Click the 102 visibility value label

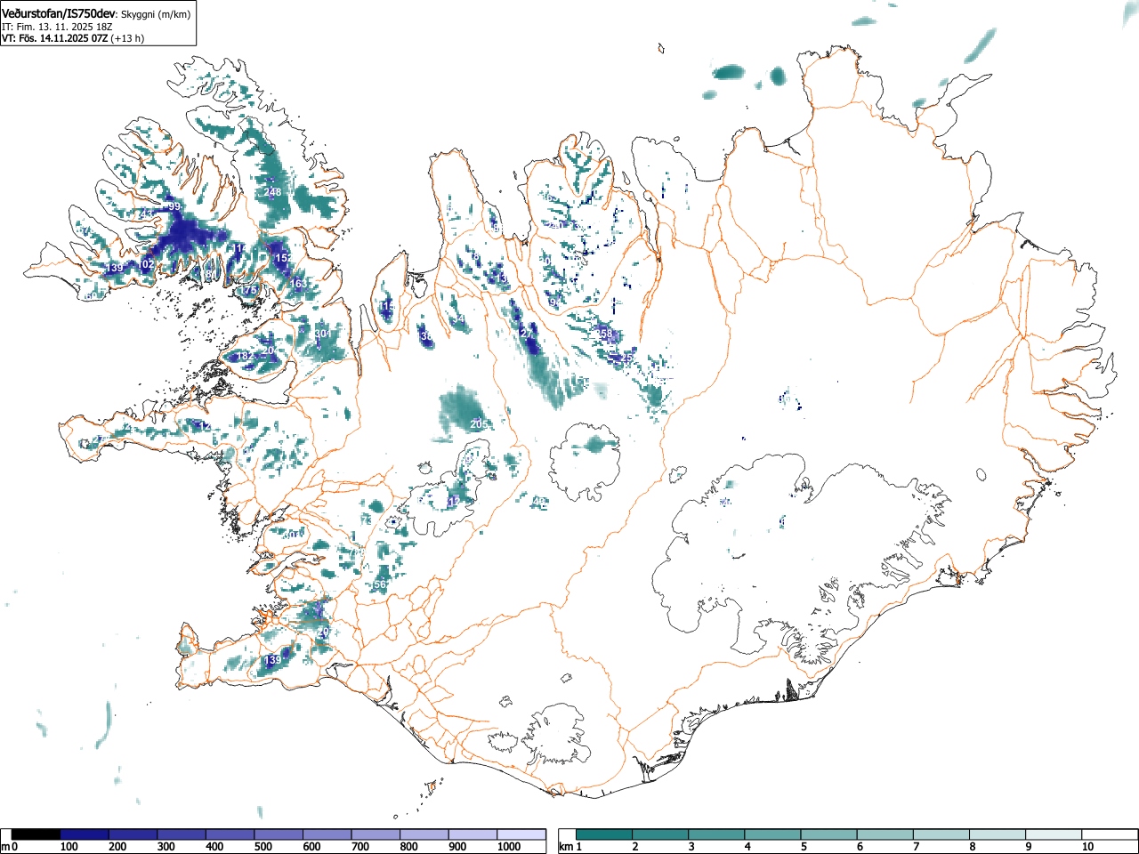146,265
